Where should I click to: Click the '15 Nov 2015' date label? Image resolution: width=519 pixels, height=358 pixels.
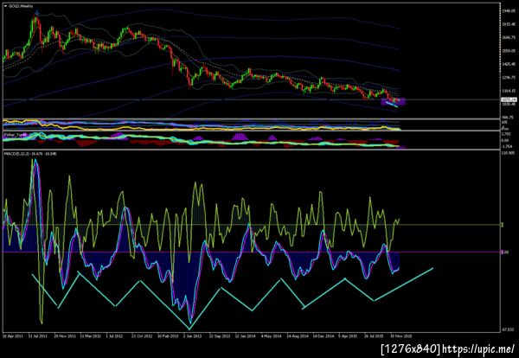[x=400, y=336]
